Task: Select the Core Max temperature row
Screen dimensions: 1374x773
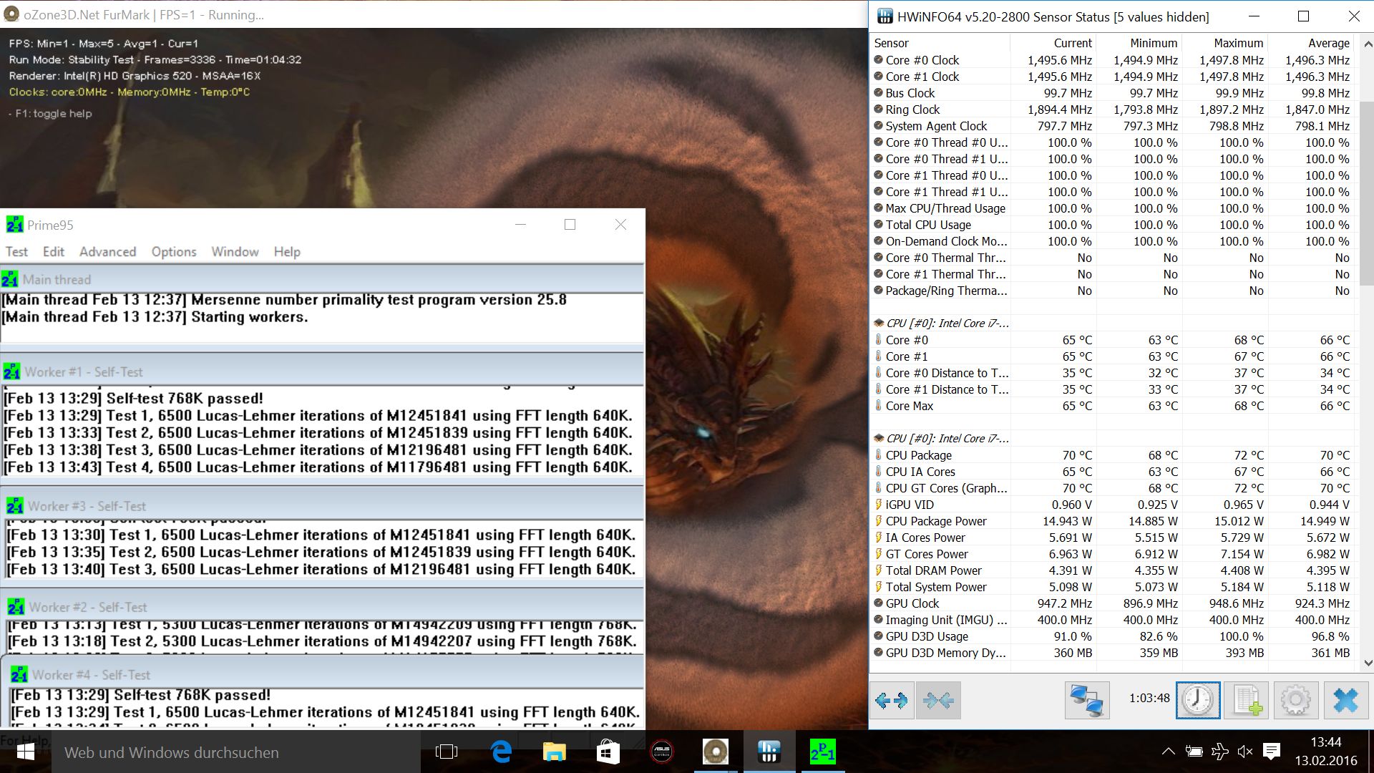Action: click(x=1112, y=406)
